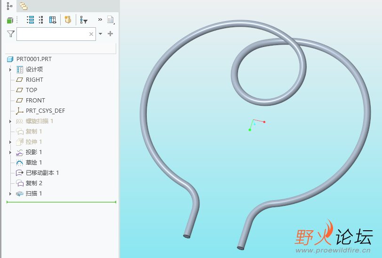Select the RIGHT datum plane
Image resolution: width=382 pixels, height=258 pixels.
pos(34,80)
